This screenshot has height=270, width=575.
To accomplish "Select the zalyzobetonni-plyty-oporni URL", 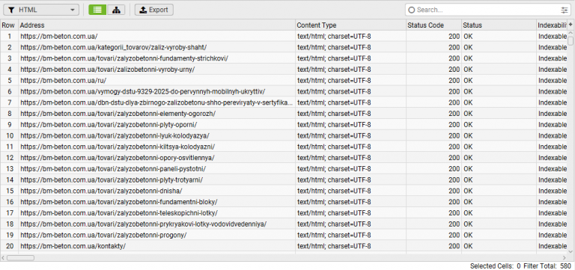I will coord(109,125).
